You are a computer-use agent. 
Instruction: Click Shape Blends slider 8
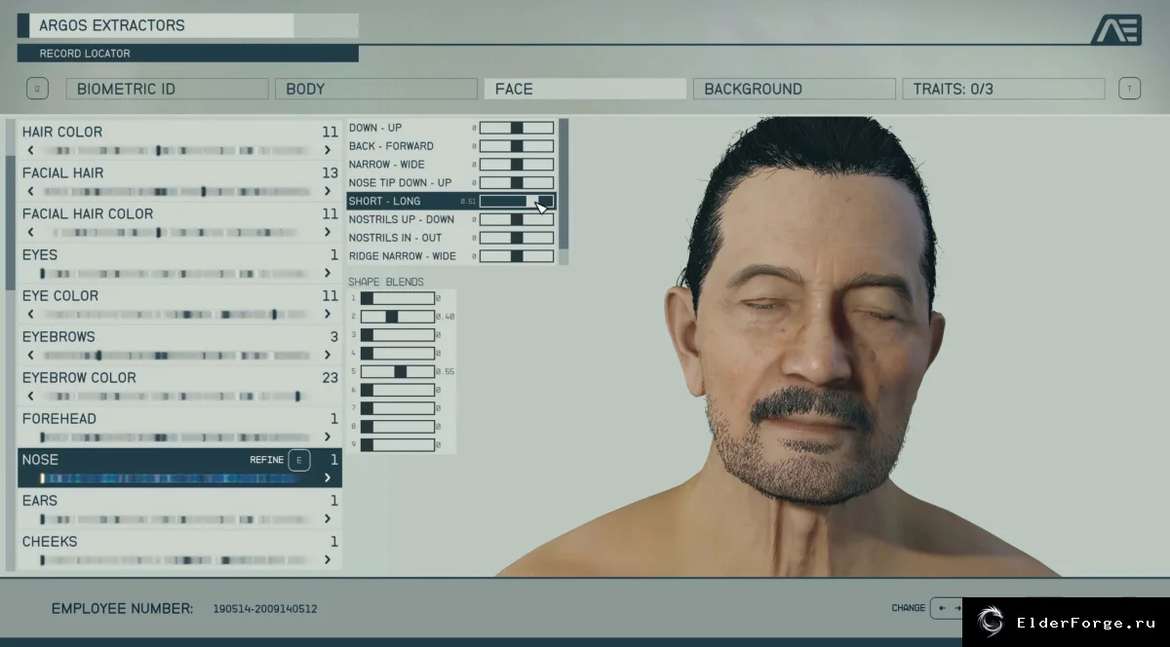point(398,427)
